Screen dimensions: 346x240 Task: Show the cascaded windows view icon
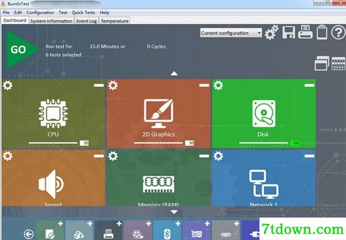322,63
